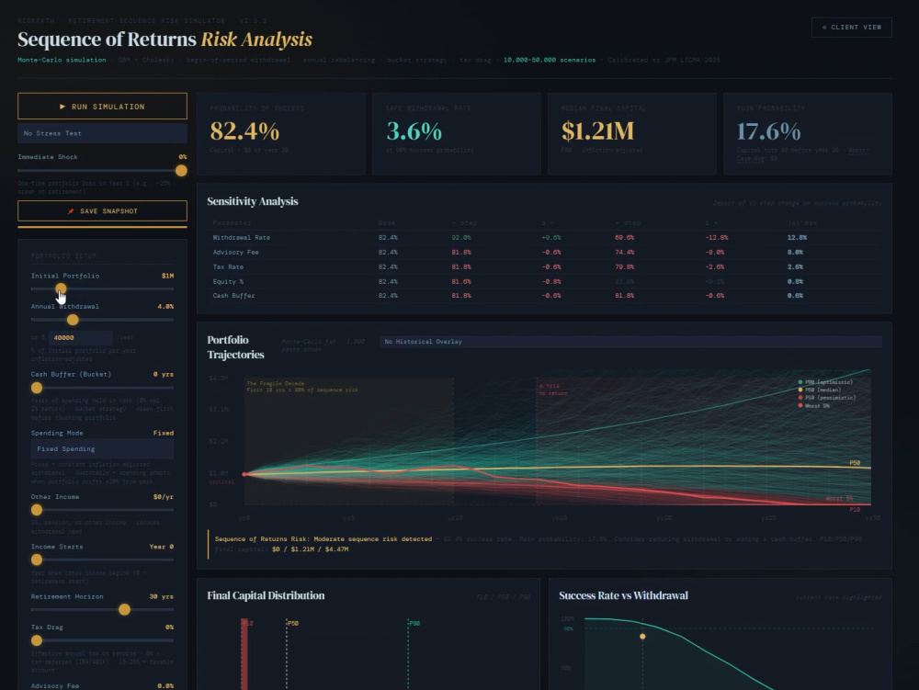
Task: Click the 3.6% safe withdrawal rate value
Action: click(414, 130)
